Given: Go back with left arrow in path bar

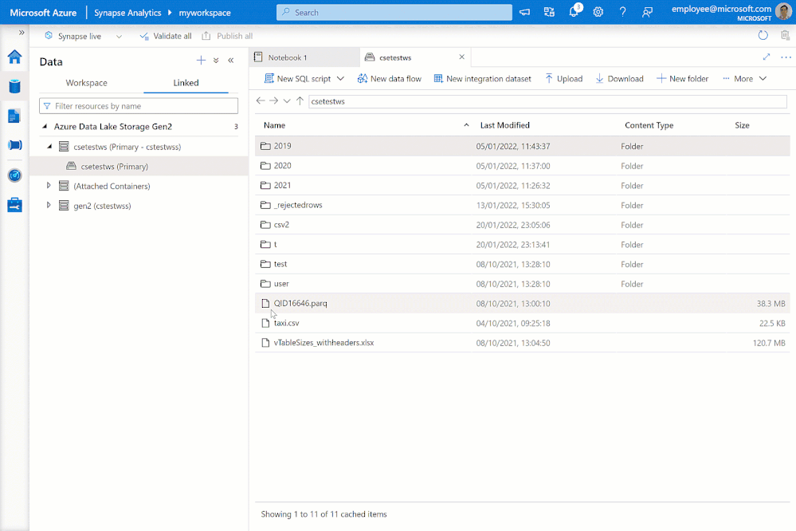Looking at the screenshot, I should pyautogui.click(x=261, y=100).
